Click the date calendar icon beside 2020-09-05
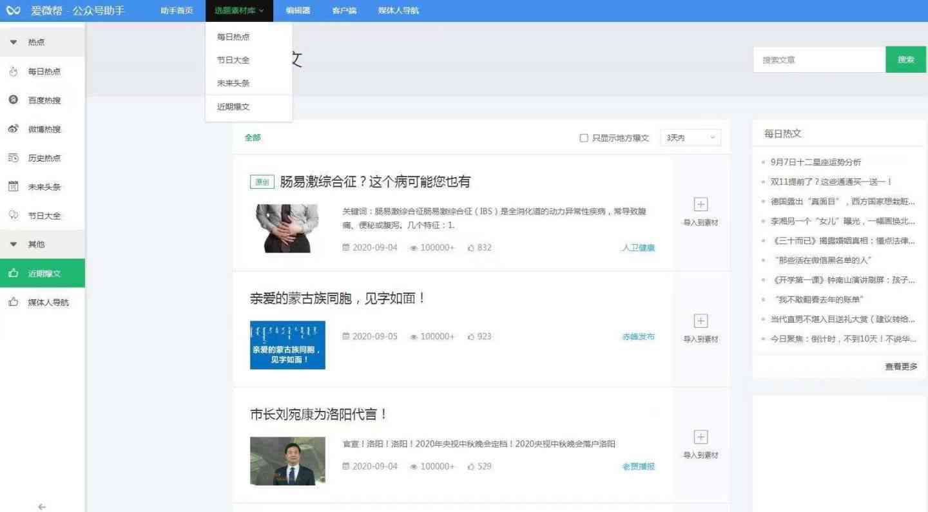Viewport: 928px width, 512px height. coord(346,336)
